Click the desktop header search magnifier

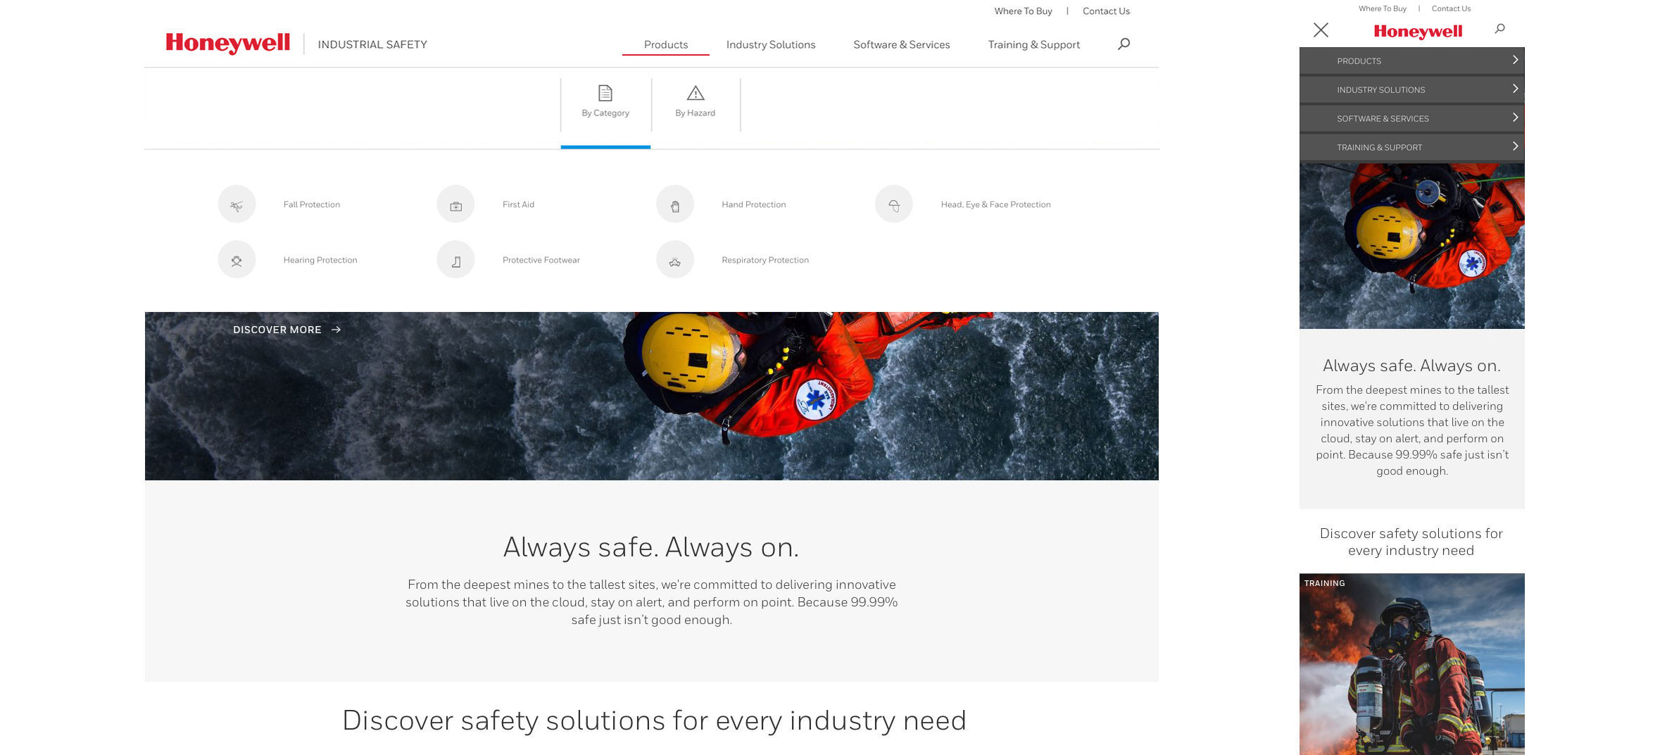point(1124,44)
